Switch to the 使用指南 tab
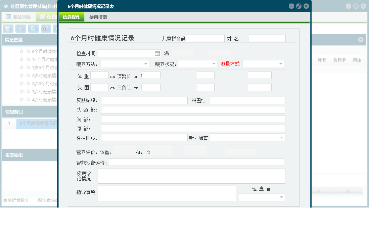Image resolution: width=369 pixels, height=230 pixels. pos(98,17)
